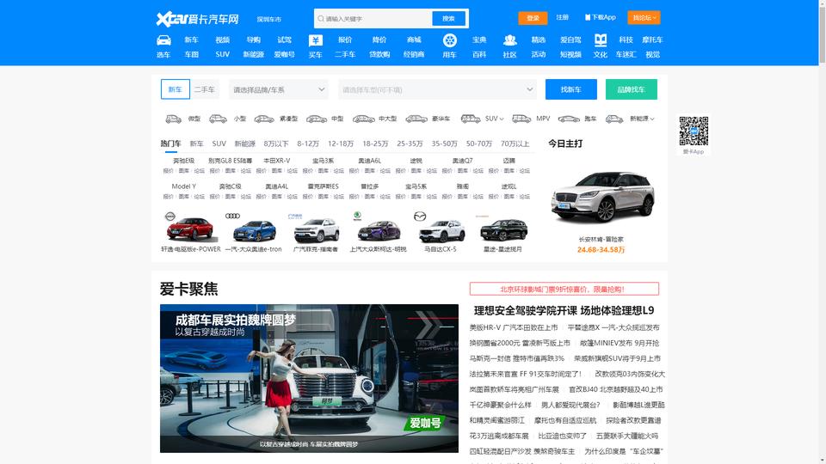The width and height of the screenshot is (826, 464).
Task: Select the 紧凑型 car body icon
Action: [264, 119]
